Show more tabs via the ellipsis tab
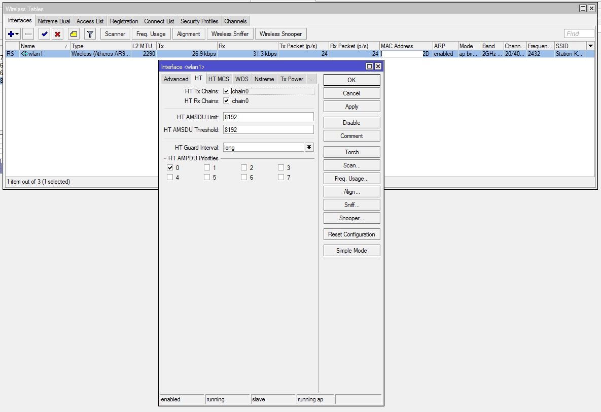 [x=311, y=79]
